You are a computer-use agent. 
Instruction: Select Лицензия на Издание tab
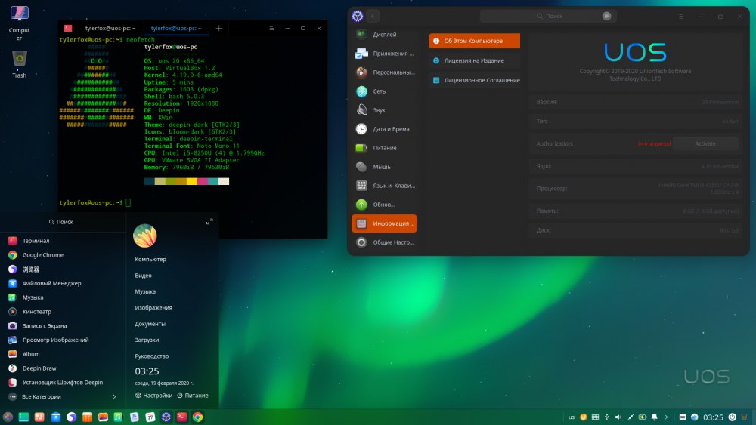pyautogui.click(x=475, y=60)
